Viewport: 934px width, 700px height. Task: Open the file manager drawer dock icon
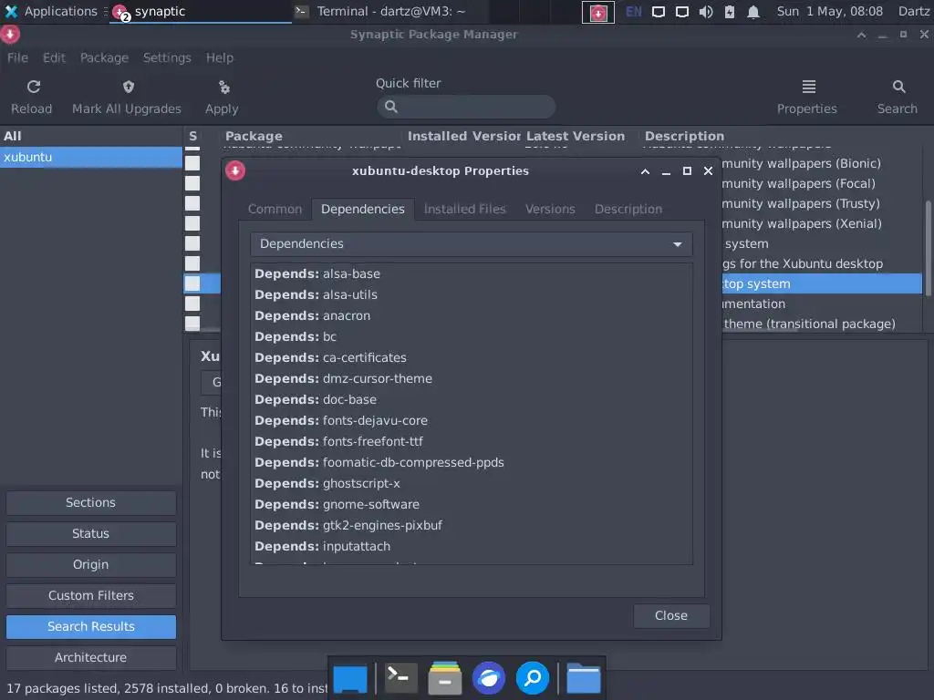[x=444, y=677]
